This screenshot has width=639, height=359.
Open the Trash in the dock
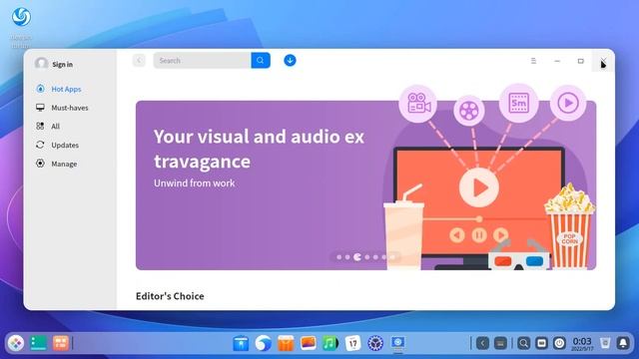point(605,343)
